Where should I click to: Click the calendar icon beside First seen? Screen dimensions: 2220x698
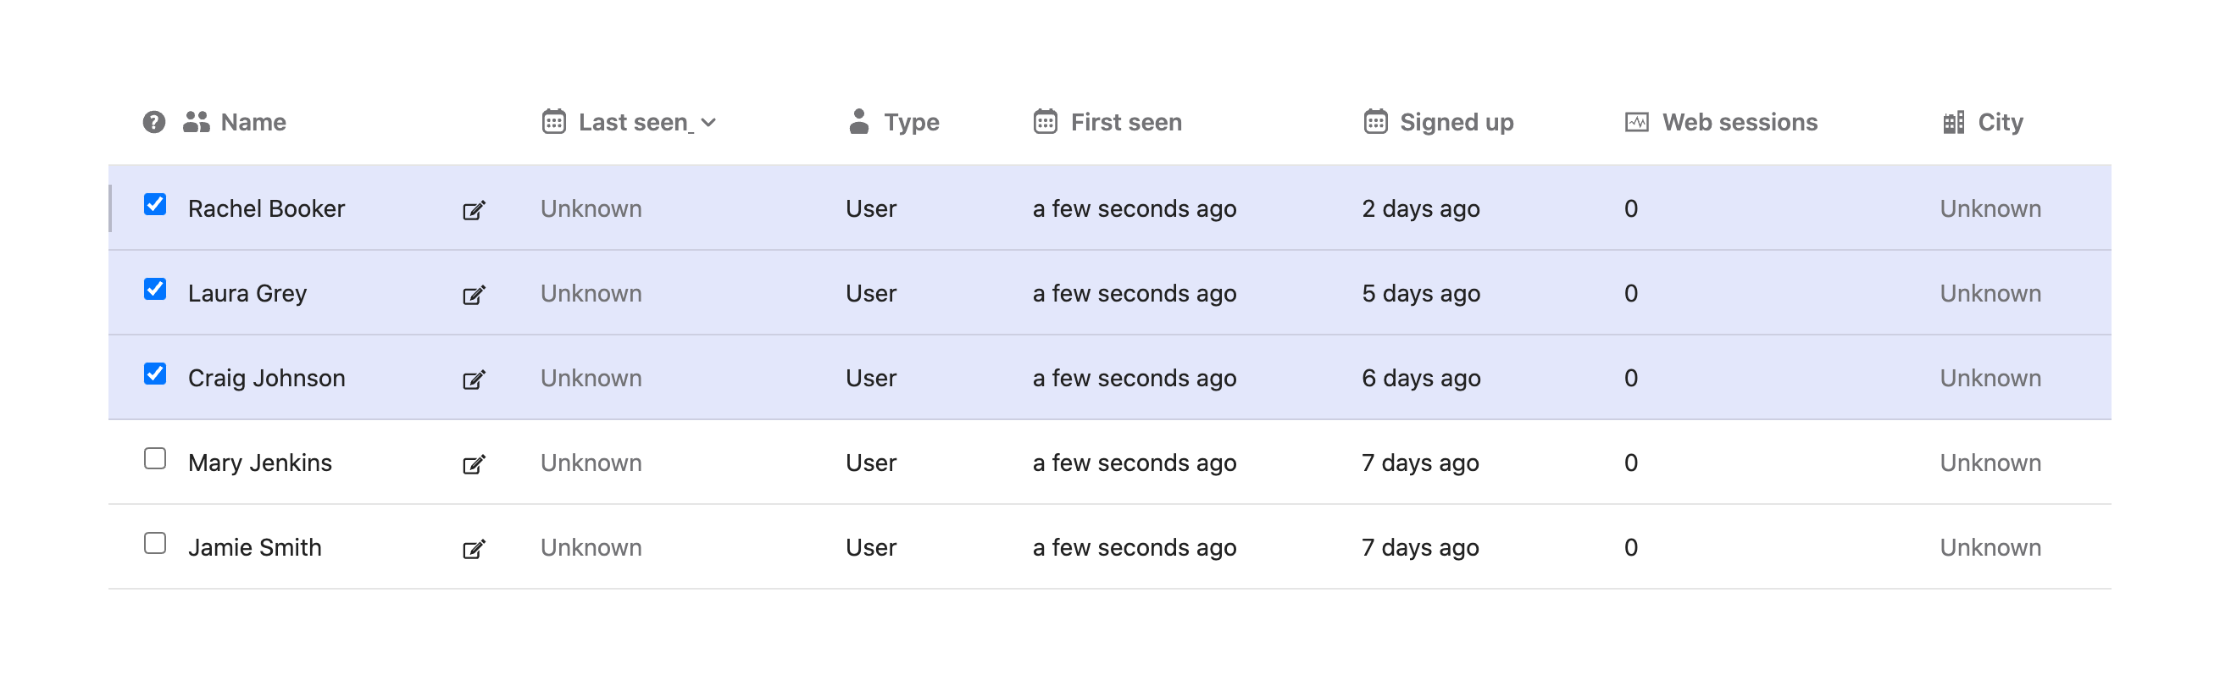(x=1046, y=122)
